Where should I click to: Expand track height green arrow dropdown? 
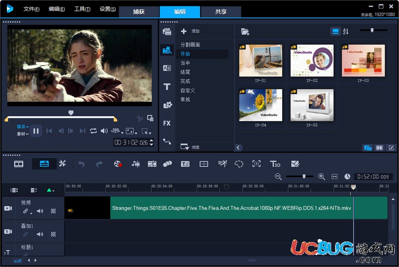50,190
